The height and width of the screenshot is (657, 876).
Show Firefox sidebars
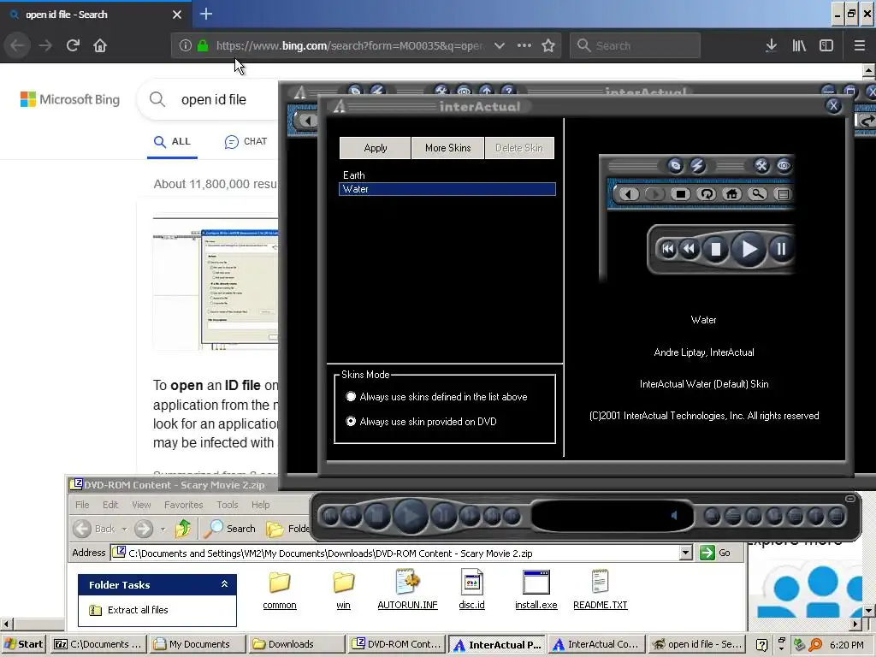tap(826, 45)
